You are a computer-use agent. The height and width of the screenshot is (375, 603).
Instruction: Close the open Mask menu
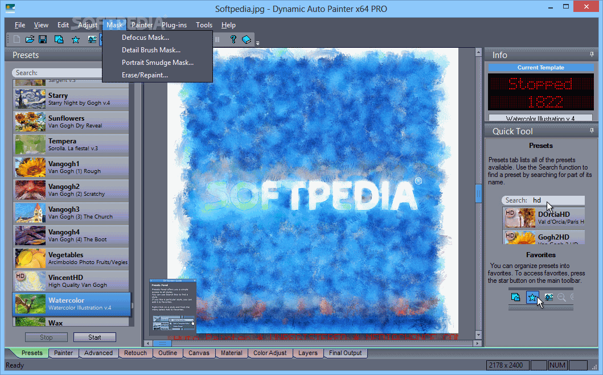tap(114, 25)
